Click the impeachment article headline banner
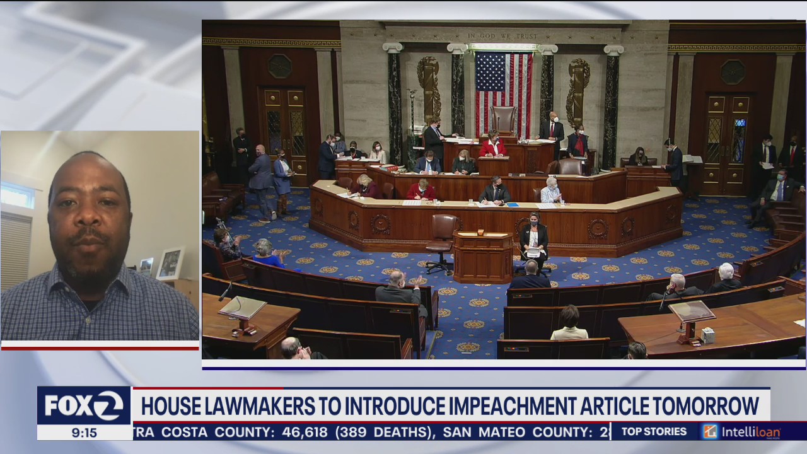The width and height of the screenshot is (807, 454). point(450,405)
